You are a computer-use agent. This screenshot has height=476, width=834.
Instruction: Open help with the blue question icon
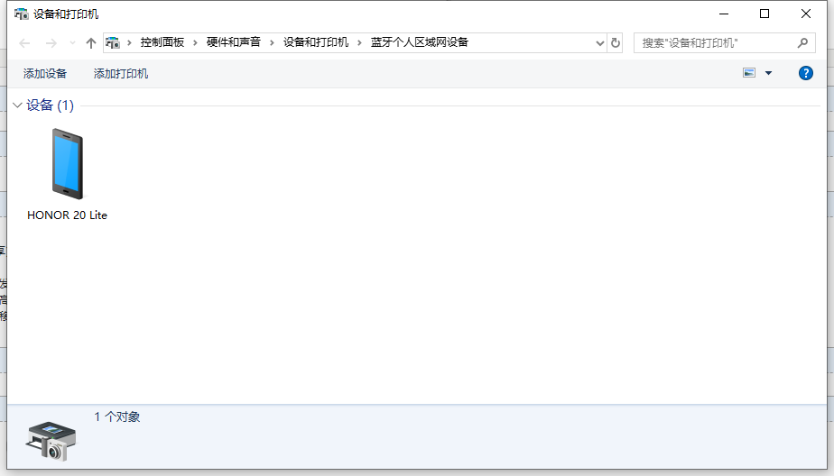806,73
